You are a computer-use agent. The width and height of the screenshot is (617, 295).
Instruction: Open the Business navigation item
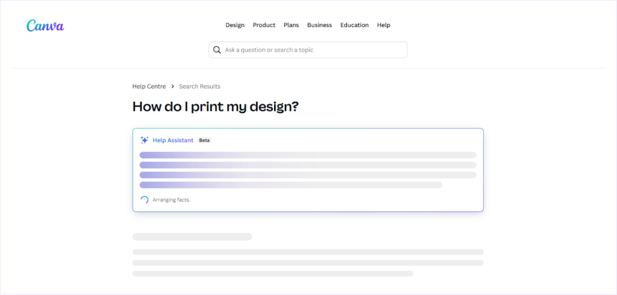(x=319, y=25)
